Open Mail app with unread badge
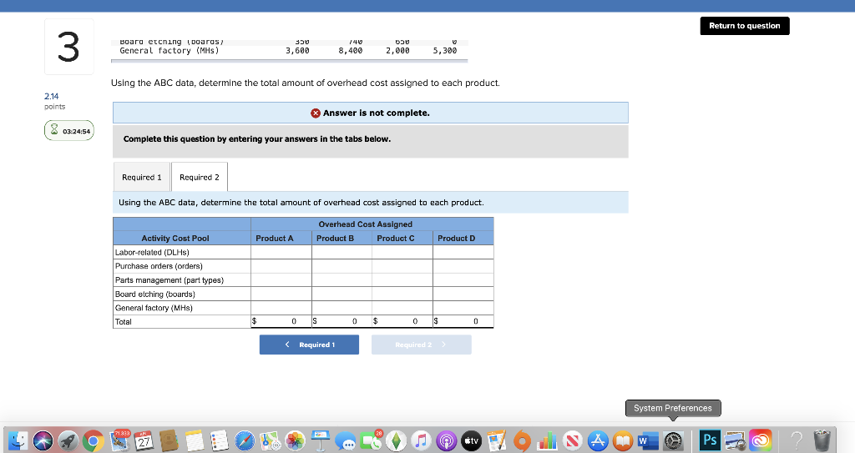Viewport: 855px width, 453px height. [119, 440]
